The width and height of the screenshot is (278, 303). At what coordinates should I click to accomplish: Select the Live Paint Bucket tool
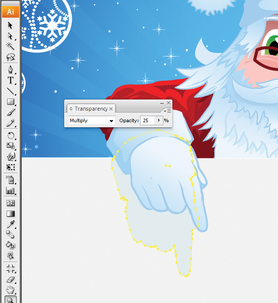tap(10, 245)
